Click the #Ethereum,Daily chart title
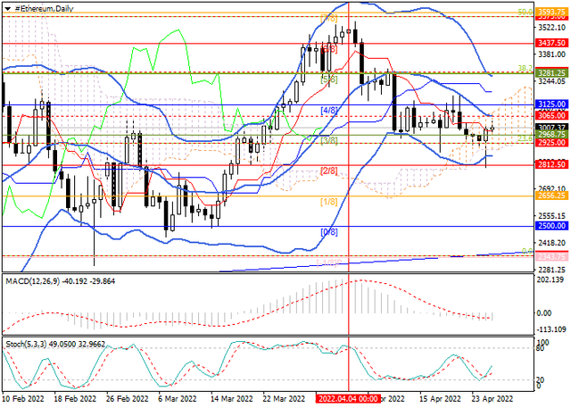The image size is (571, 408). point(44,9)
